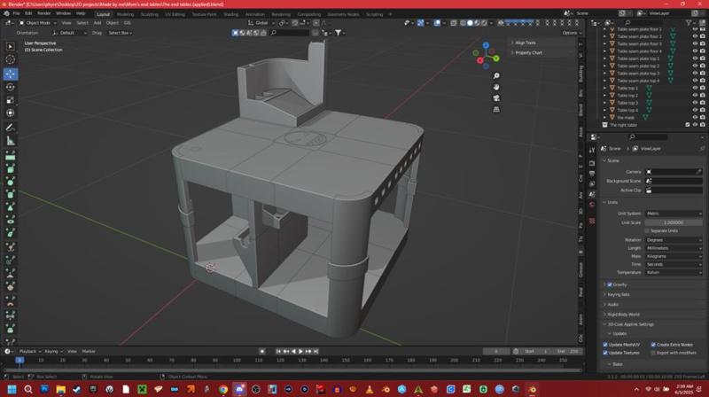
Task: Open the Global transform orientation dropdown
Action: 261,23
